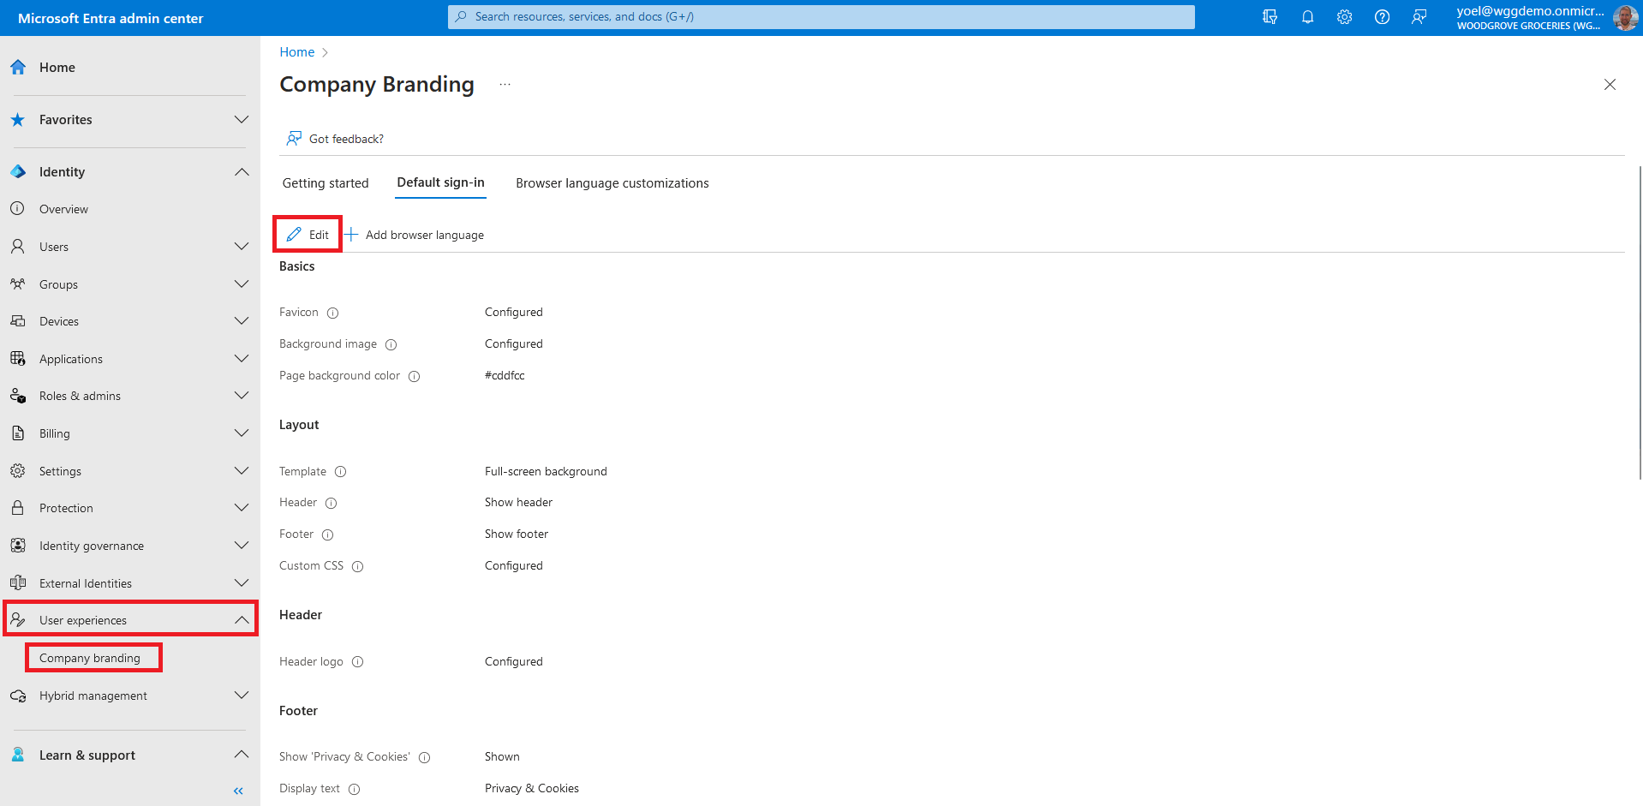Click the Favicon info icon
The width and height of the screenshot is (1643, 806).
(x=333, y=313)
